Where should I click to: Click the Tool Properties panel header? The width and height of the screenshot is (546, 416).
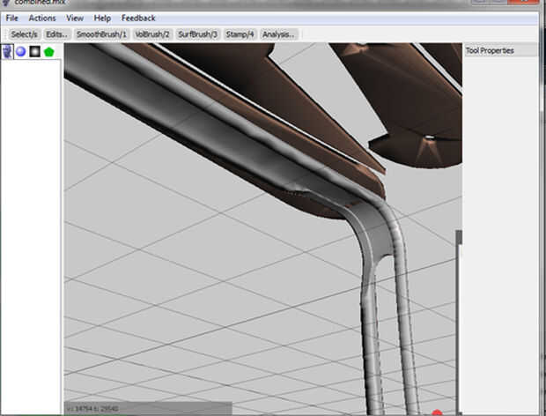point(501,50)
